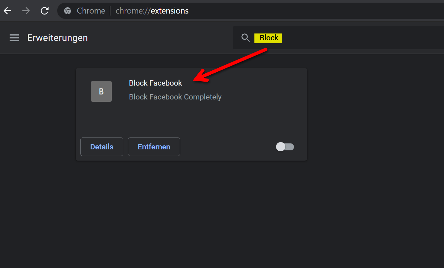Enable the Block Facebook extension toggle
Screen dimensions: 444x268
pyautogui.click(x=285, y=147)
